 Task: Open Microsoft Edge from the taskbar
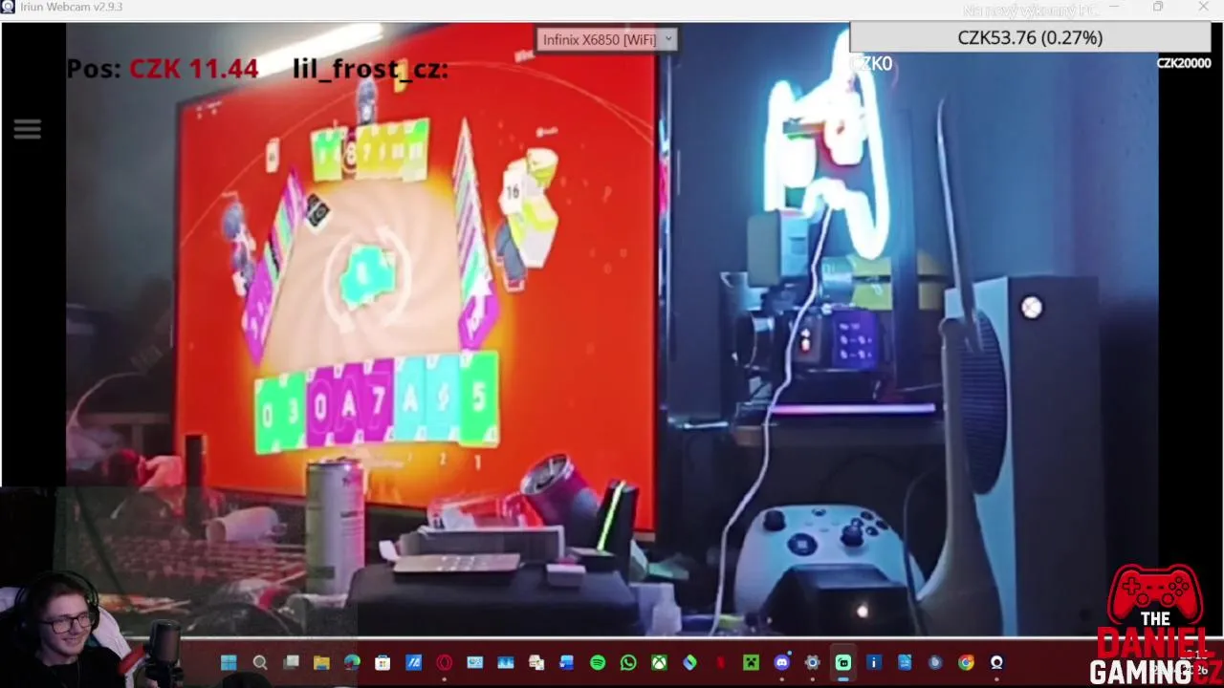tap(352, 662)
